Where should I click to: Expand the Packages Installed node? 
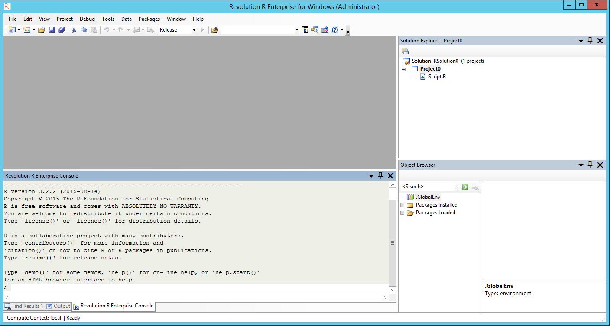[402, 205]
